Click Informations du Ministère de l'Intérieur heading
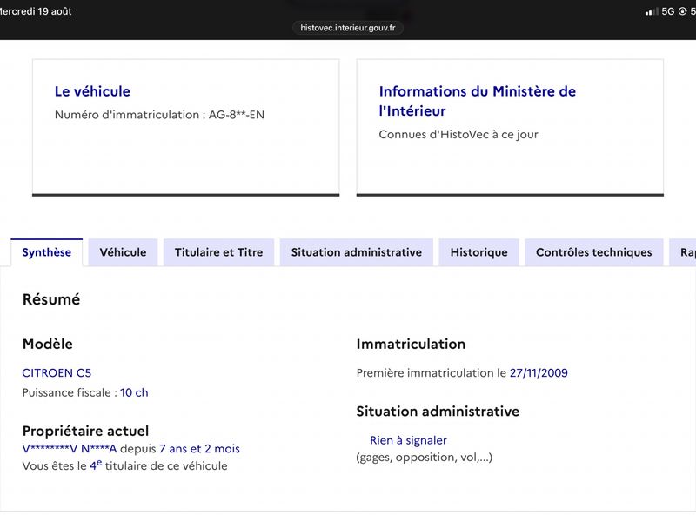The image size is (696, 522). pos(477,101)
